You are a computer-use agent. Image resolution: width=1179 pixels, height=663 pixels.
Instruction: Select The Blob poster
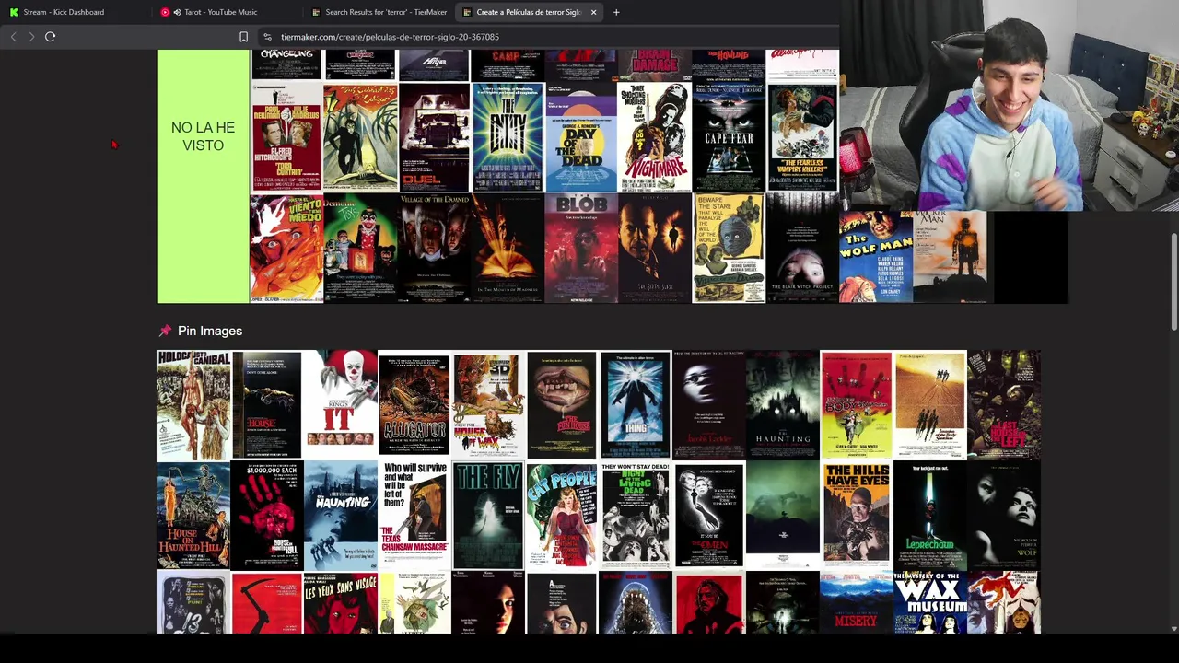click(581, 249)
